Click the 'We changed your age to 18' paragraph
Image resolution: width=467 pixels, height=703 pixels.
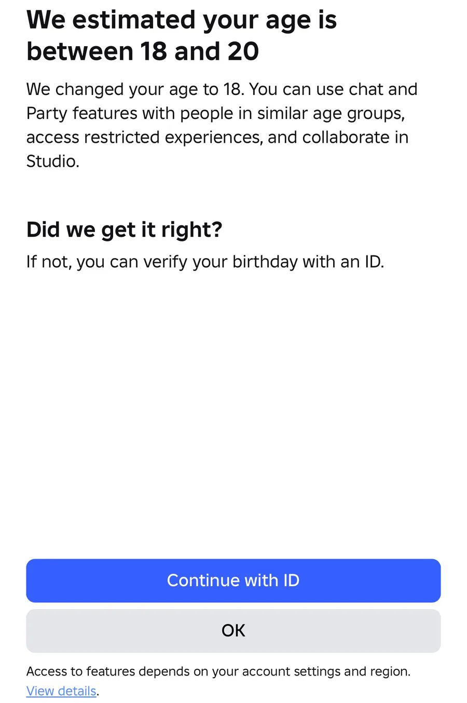click(222, 125)
